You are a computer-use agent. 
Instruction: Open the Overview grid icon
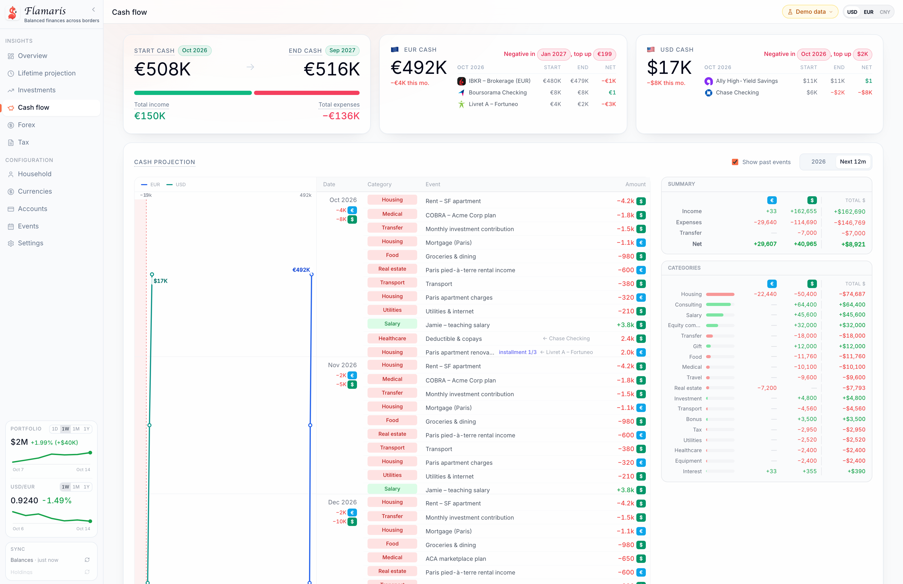click(x=11, y=56)
